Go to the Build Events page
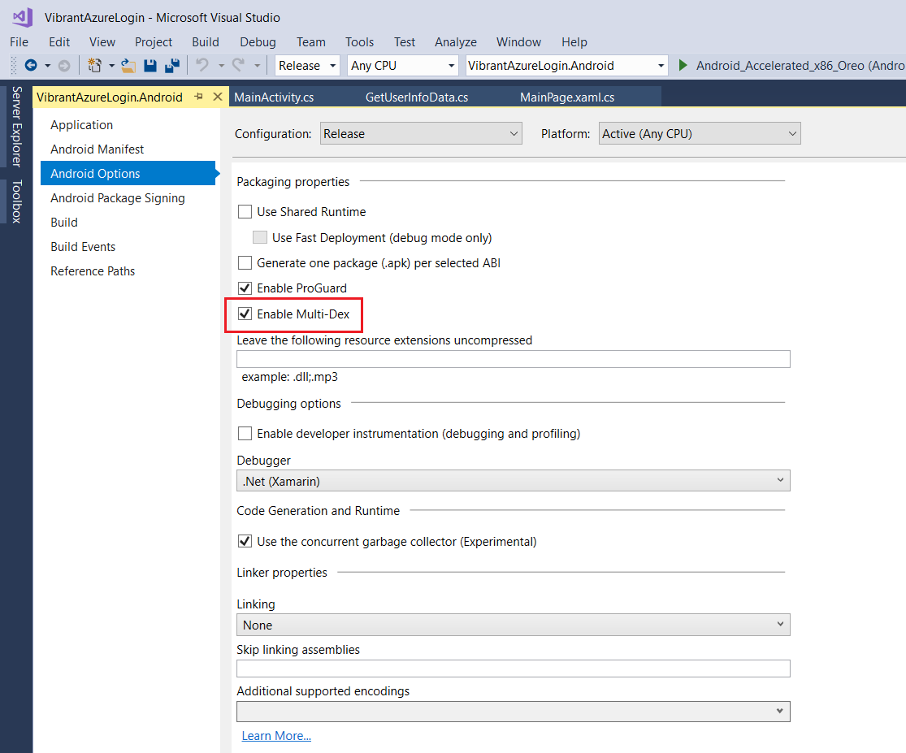The height and width of the screenshot is (753, 906). tap(83, 247)
